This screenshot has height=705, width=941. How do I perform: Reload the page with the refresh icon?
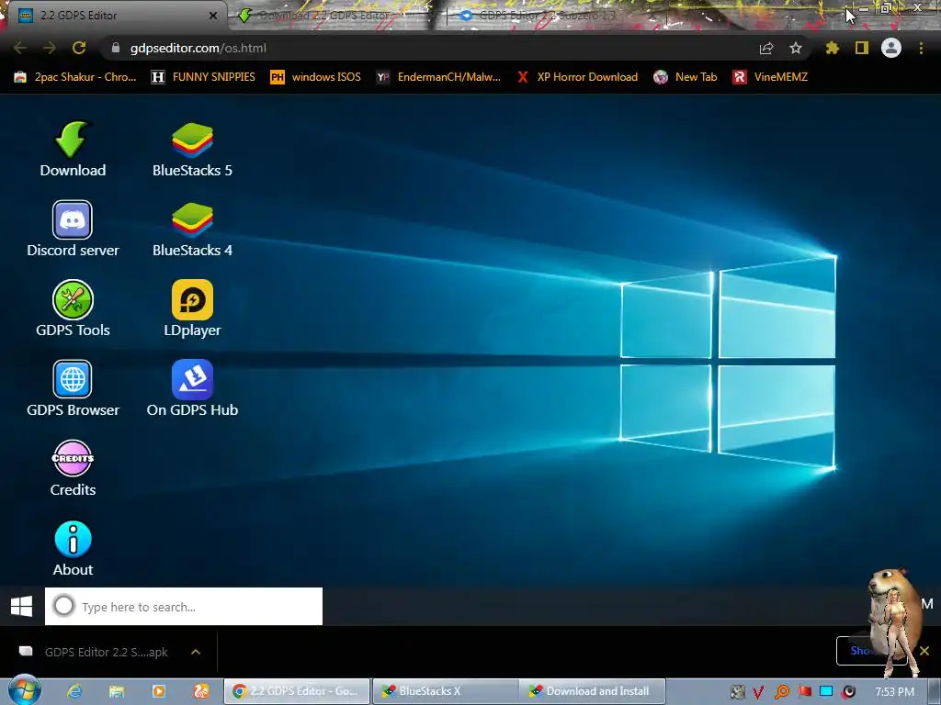(x=79, y=48)
